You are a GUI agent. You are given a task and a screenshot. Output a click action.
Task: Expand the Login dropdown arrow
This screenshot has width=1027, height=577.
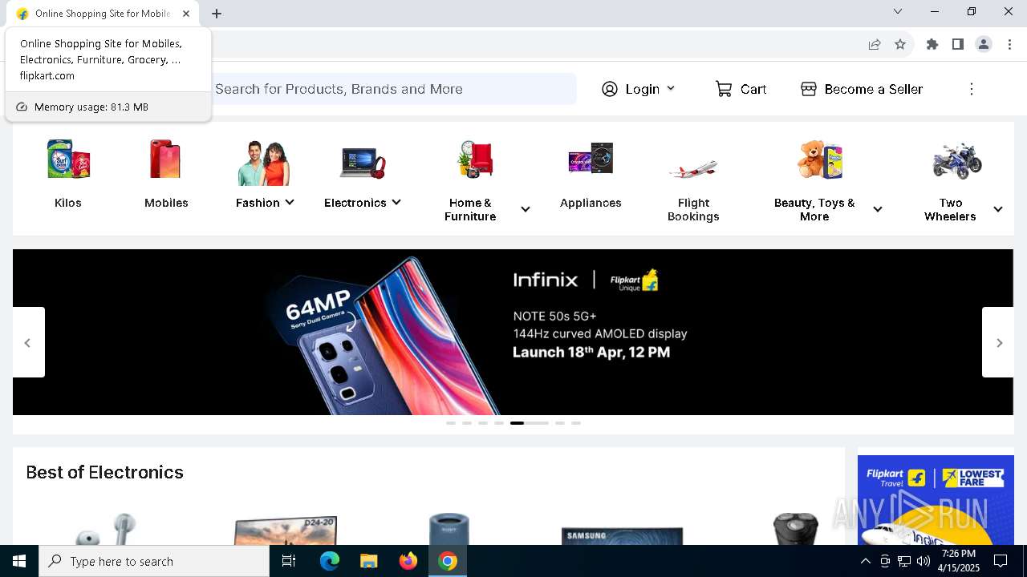click(x=671, y=89)
